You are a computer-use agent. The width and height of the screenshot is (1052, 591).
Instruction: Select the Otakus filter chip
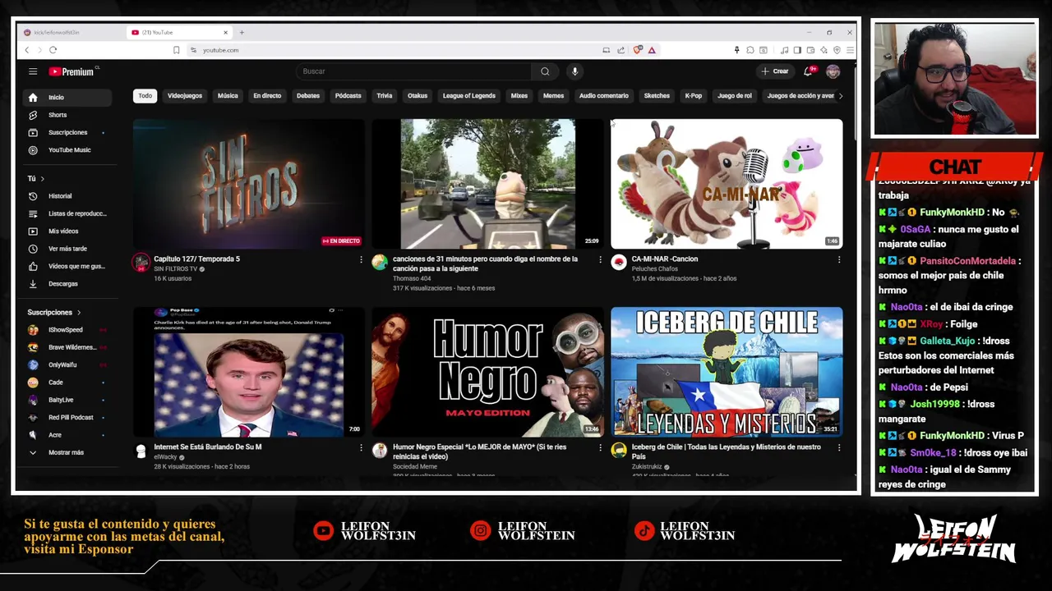tap(418, 96)
